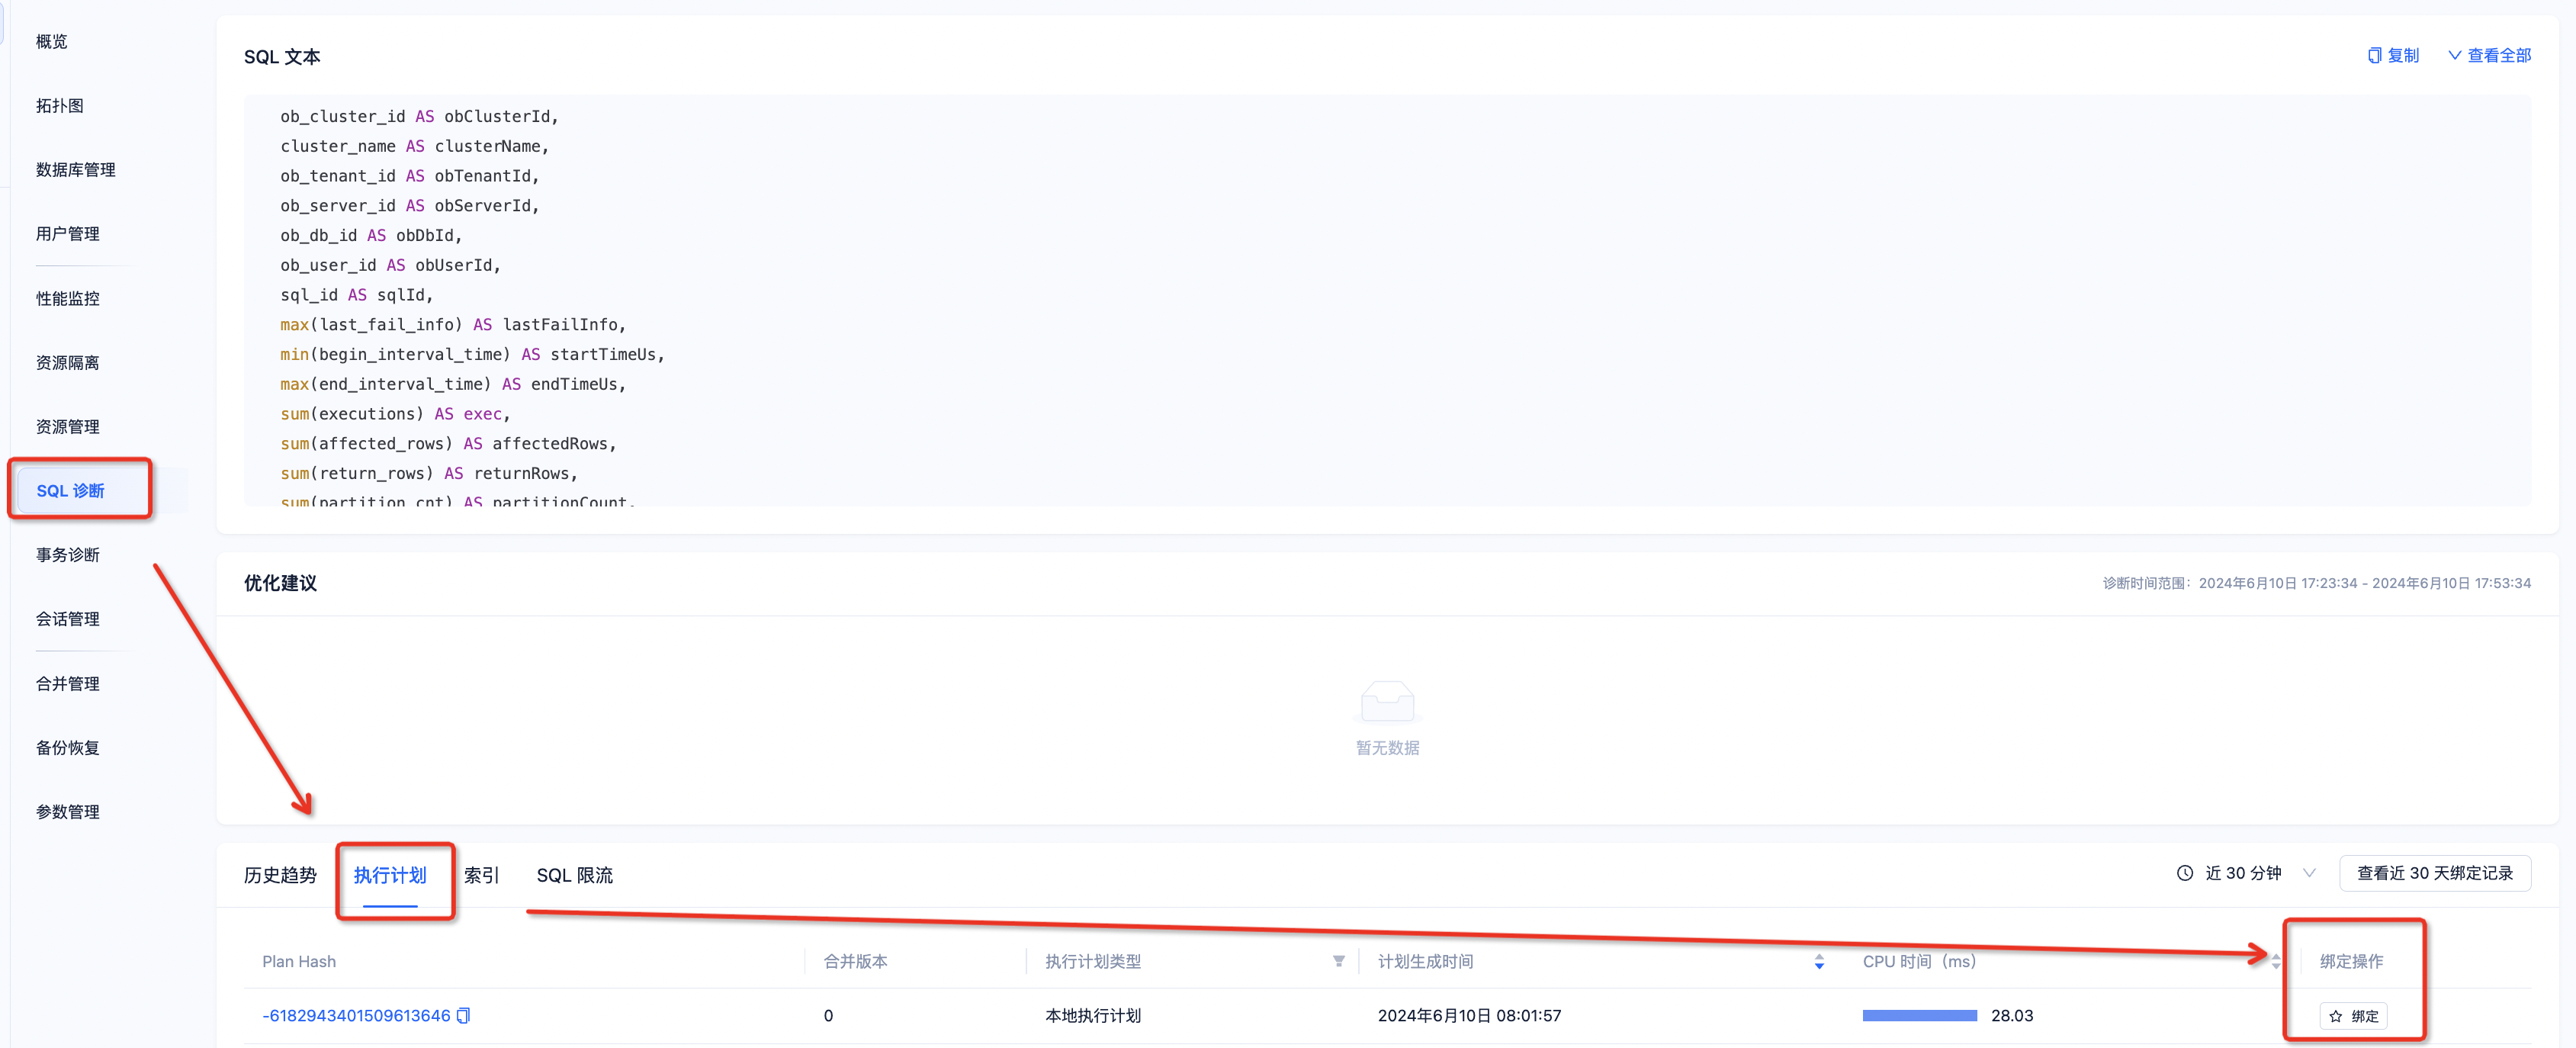Switch to the 历史趋势 tab
Screen dimensions: 2576x1048
point(280,875)
